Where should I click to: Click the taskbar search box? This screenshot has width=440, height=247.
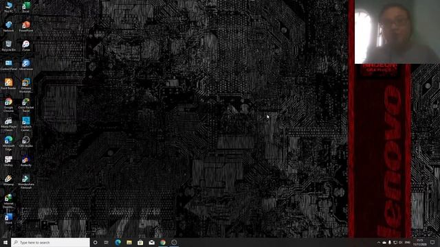[50, 242]
